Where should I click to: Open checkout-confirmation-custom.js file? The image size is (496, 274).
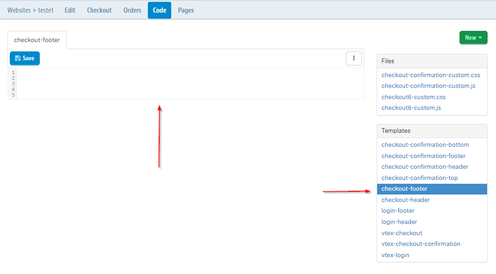[428, 86]
